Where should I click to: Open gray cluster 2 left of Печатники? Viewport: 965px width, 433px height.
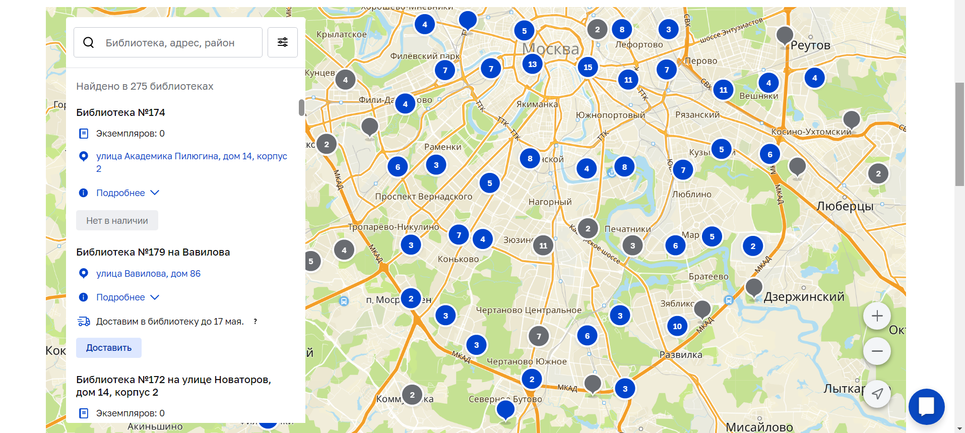click(588, 228)
